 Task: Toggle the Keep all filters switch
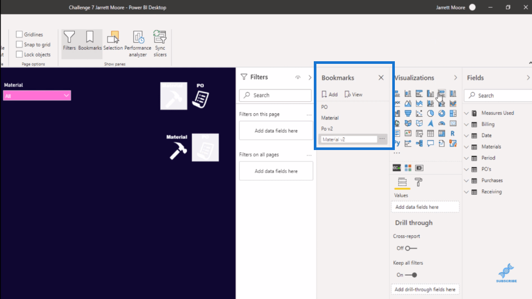[411, 275]
